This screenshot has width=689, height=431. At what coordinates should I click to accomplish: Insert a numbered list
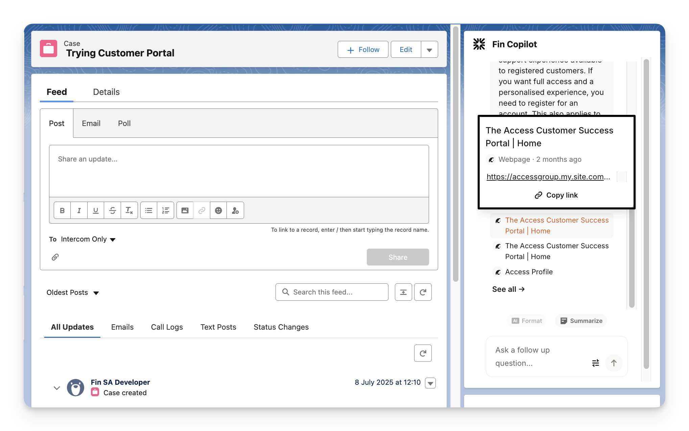click(x=165, y=210)
